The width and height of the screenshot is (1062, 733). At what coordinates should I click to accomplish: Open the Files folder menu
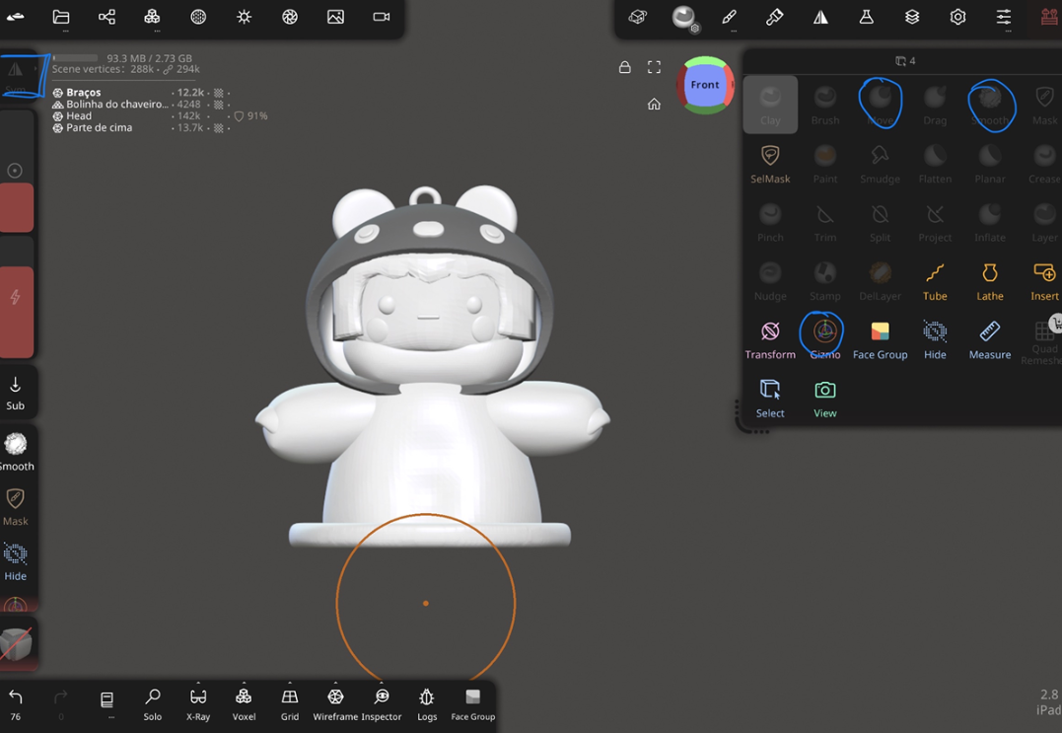61,17
